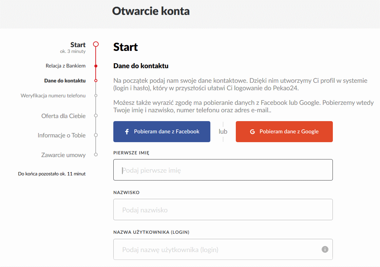Go to the Relacja z Bankiem step label
The width and height of the screenshot is (380, 267).
(65, 66)
